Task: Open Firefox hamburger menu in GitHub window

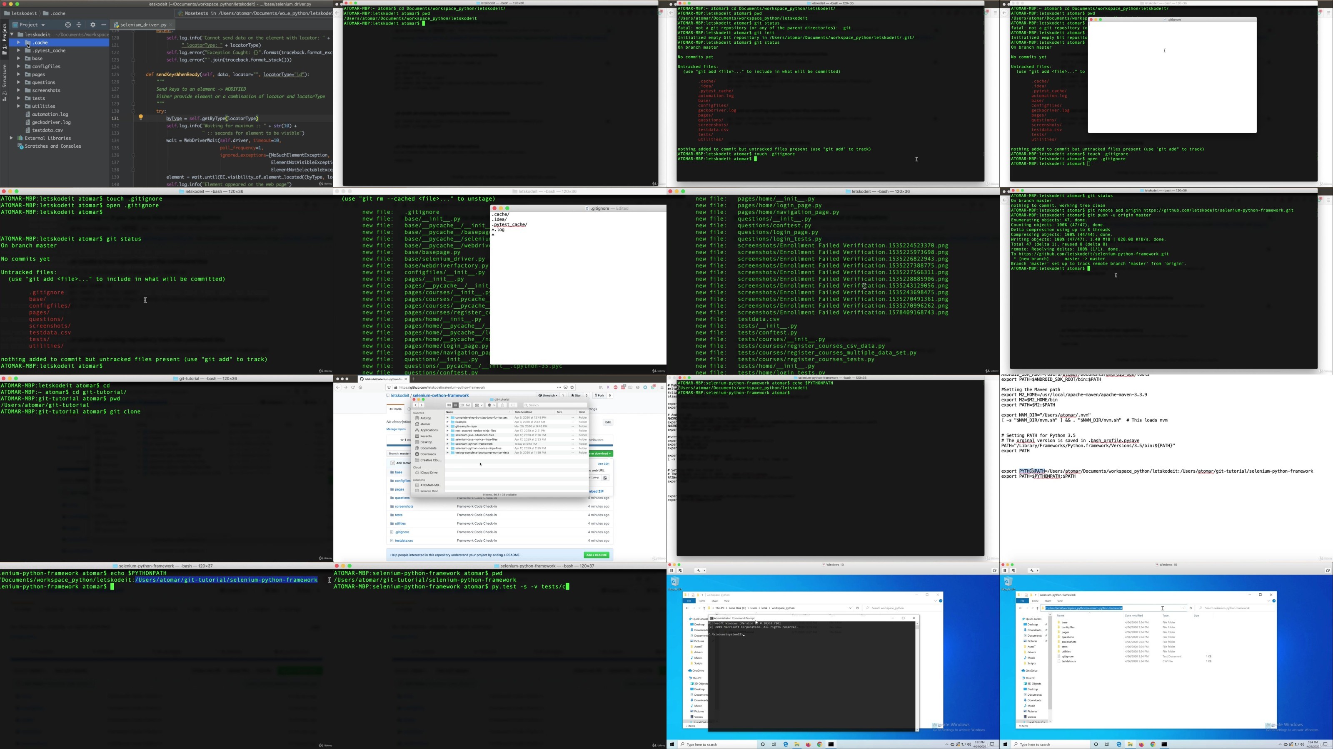Action: point(662,387)
